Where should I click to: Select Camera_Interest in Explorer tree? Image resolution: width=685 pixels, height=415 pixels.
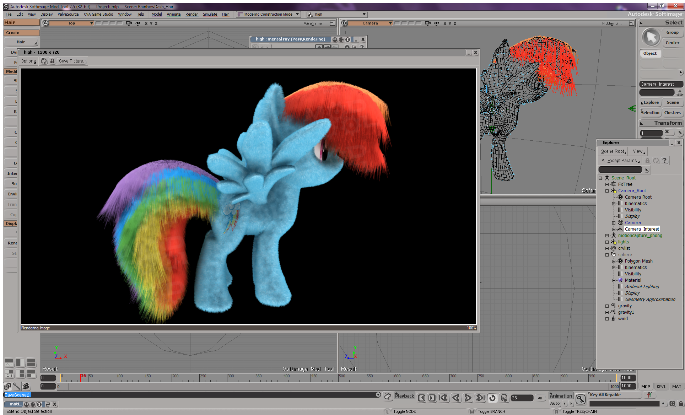(x=642, y=229)
